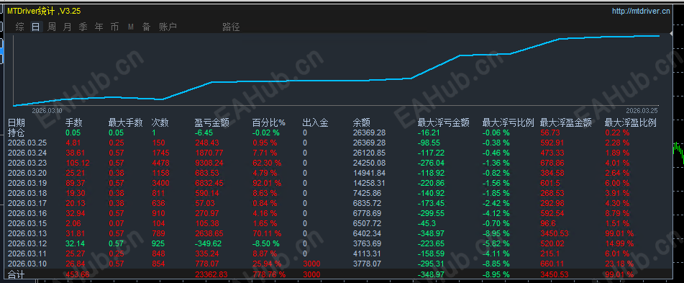Click the 24250.08 balance cell
The width and height of the screenshot is (684, 283).
click(369, 163)
